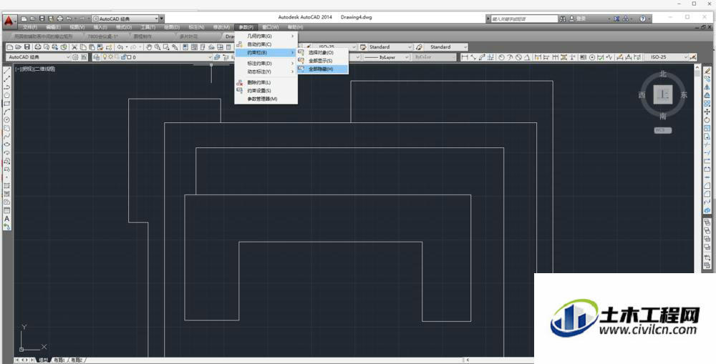Open the AutoCAD 经典 workspace dropdown in title bar

[x=128, y=19]
